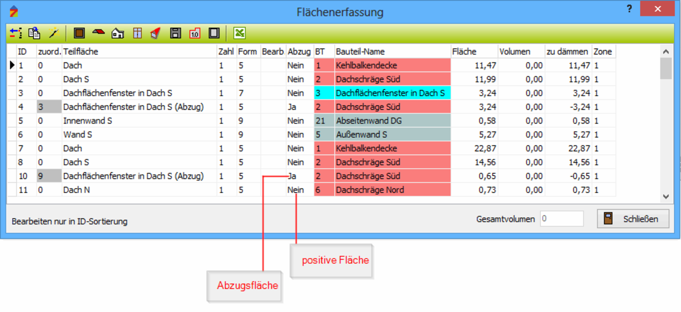Click the copy-paste clipboard toolbar icon
Screen dimensions: 681x312
(35, 33)
